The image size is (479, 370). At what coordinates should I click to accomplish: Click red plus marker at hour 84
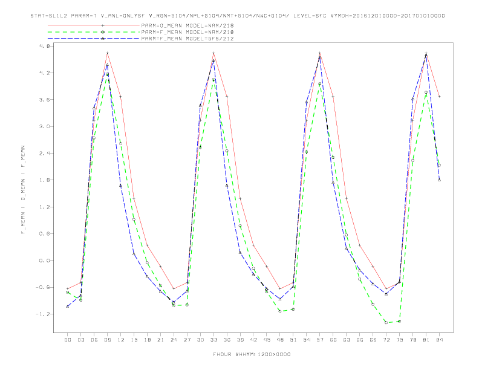(439, 97)
